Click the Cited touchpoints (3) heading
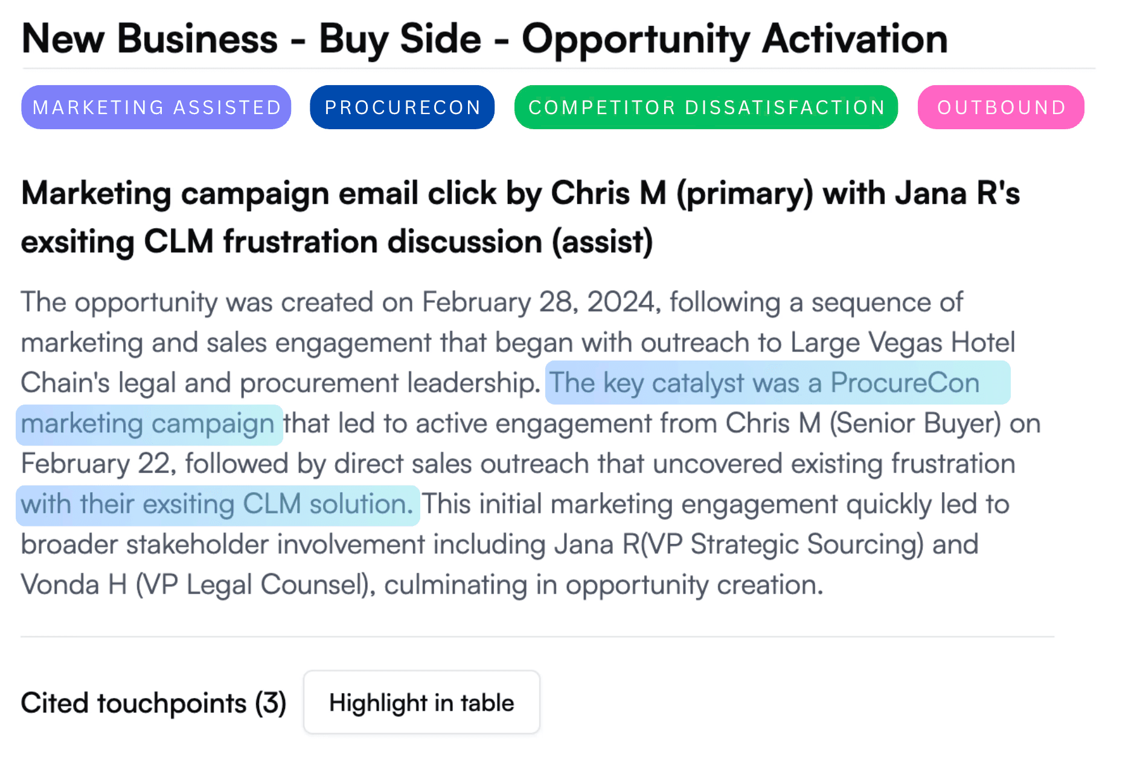1134x759 pixels. [x=153, y=703]
